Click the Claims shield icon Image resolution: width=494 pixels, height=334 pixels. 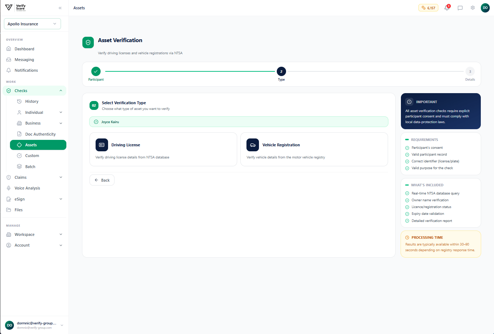coord(9,177)
